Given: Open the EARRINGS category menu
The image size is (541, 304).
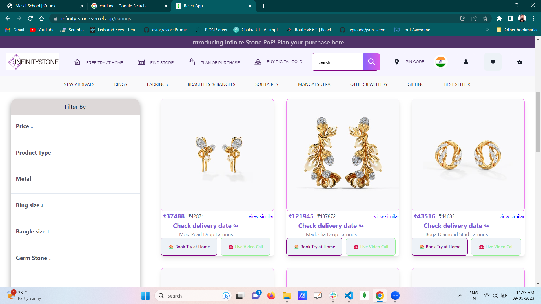Looking at the screenshot, I should (x=157, y=84).
